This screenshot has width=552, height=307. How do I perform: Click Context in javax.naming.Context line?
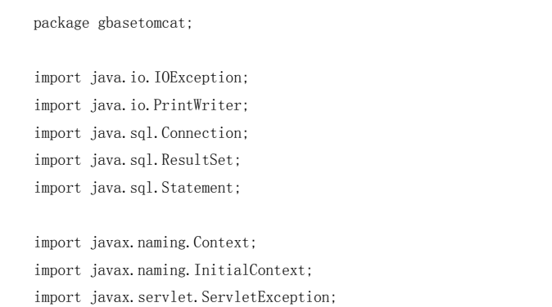[x=222, y=242]
